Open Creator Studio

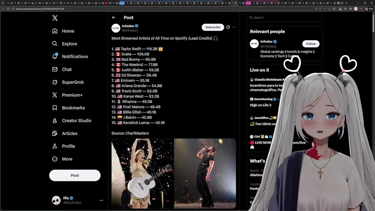(71, 120)
